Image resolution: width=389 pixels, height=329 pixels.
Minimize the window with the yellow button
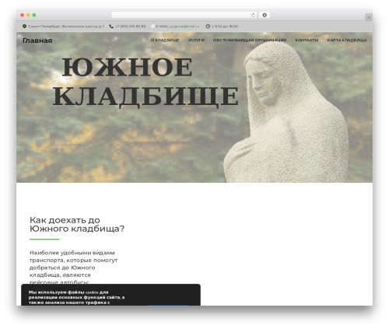28,16
